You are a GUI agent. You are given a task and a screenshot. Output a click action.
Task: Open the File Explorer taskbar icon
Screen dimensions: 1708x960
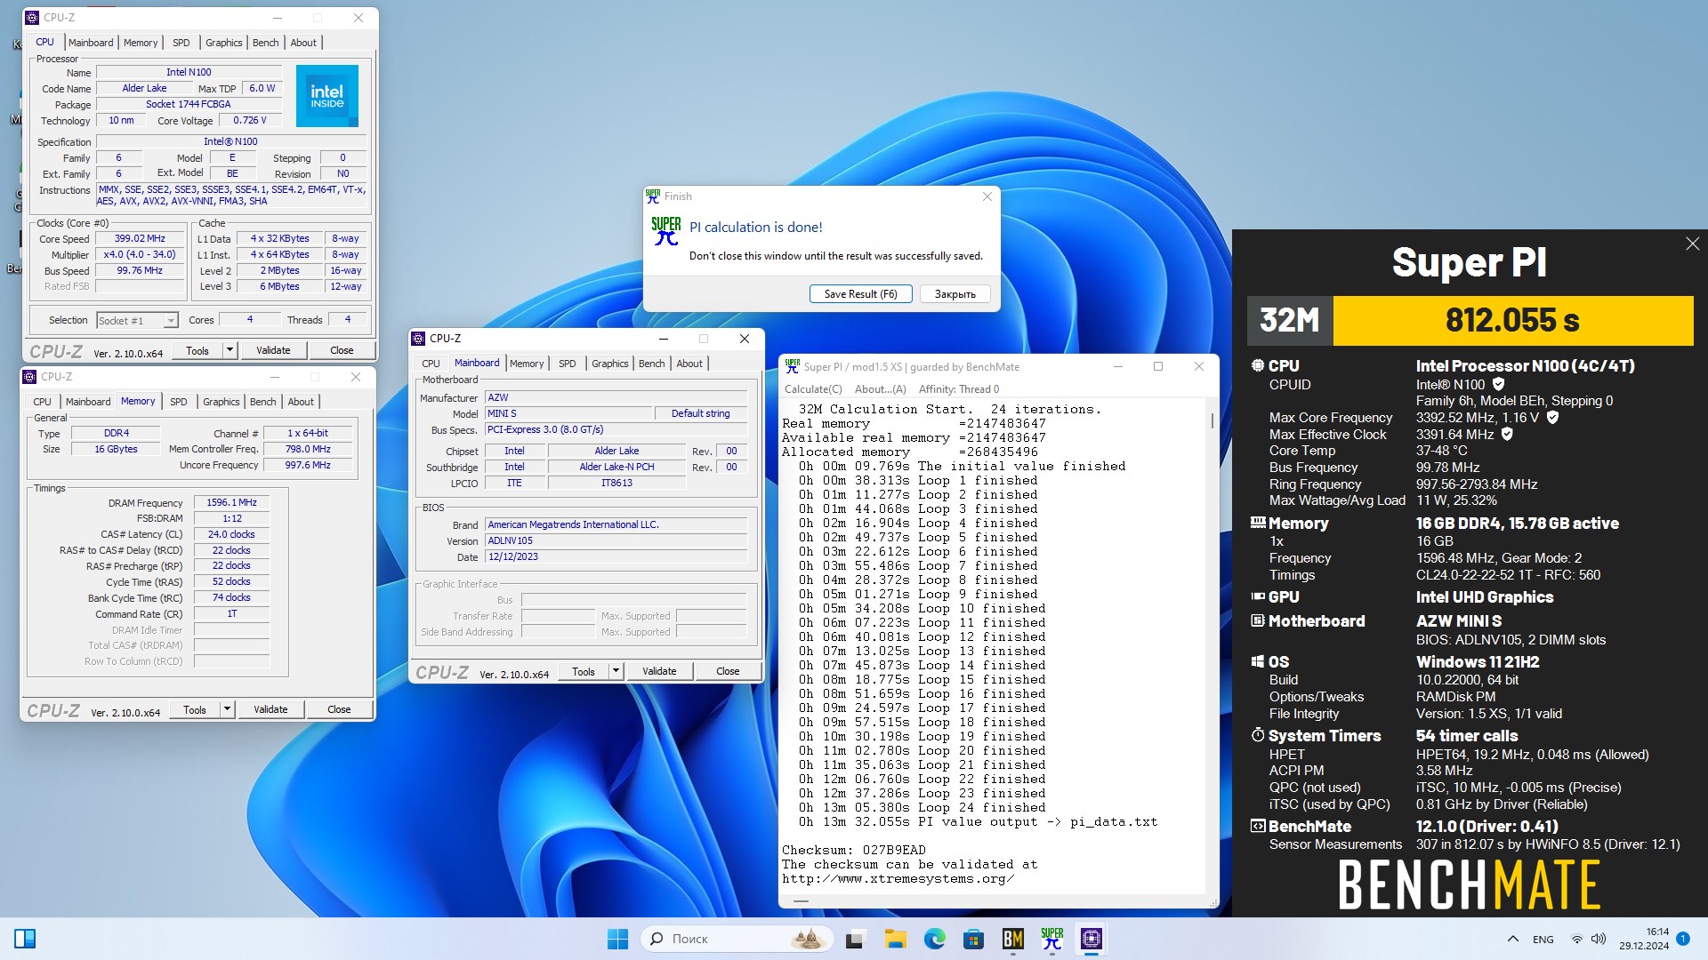pos(895,939)
